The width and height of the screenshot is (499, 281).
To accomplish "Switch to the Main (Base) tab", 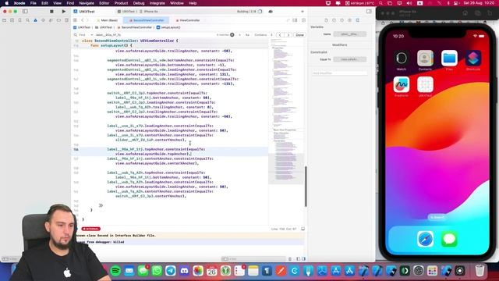I will (x=107, y=20).
